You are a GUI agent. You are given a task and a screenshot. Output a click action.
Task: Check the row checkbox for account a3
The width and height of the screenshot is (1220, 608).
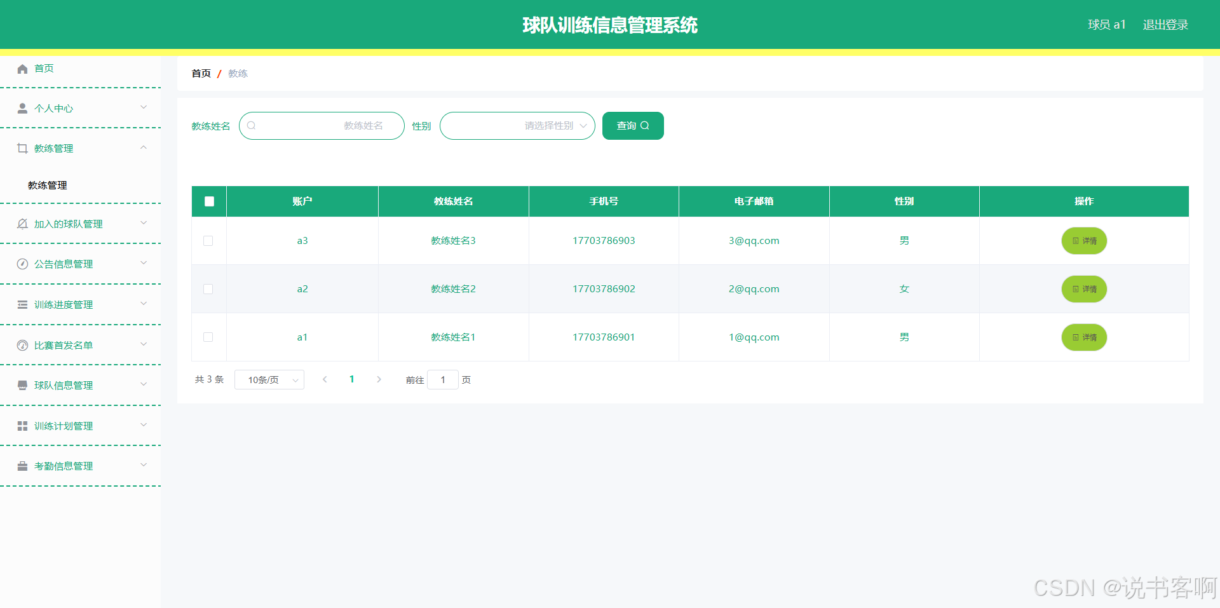[208, 241]
